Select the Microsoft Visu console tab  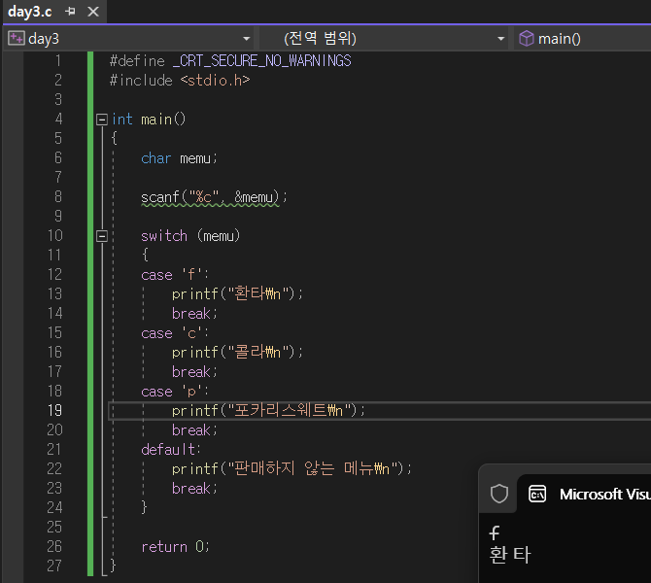coord(585,494)
